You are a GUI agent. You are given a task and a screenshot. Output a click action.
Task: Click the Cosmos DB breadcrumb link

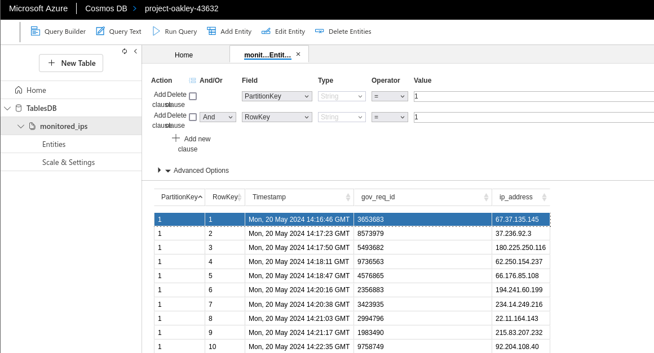point(106,8)
